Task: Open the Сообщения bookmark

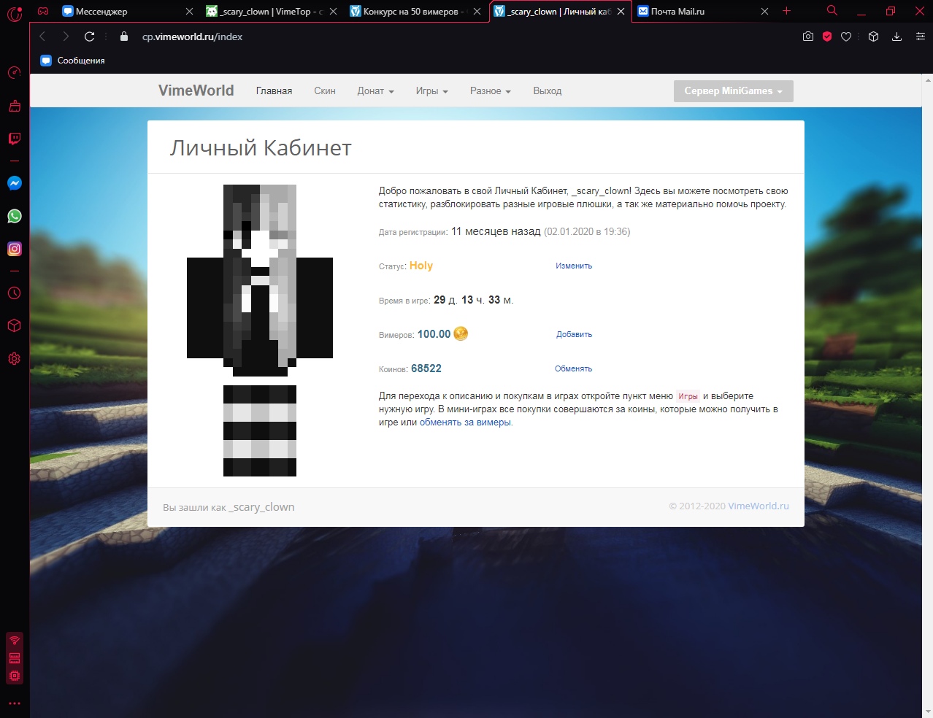Action: point(73,61)
